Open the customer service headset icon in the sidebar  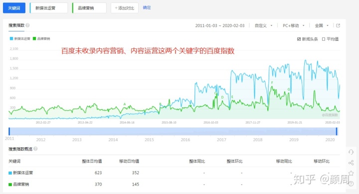[351, 152]
